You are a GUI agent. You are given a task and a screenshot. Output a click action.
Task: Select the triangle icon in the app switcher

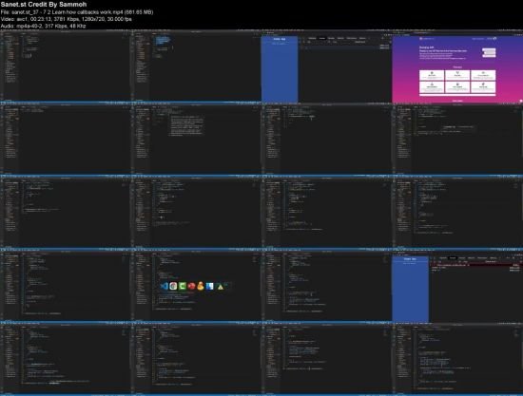click(x=221, y=287)
